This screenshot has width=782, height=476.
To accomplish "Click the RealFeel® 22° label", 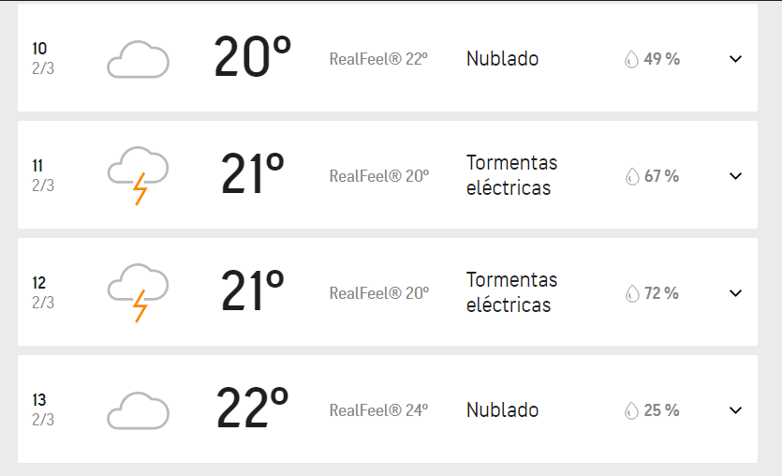I will click(378, 59).
